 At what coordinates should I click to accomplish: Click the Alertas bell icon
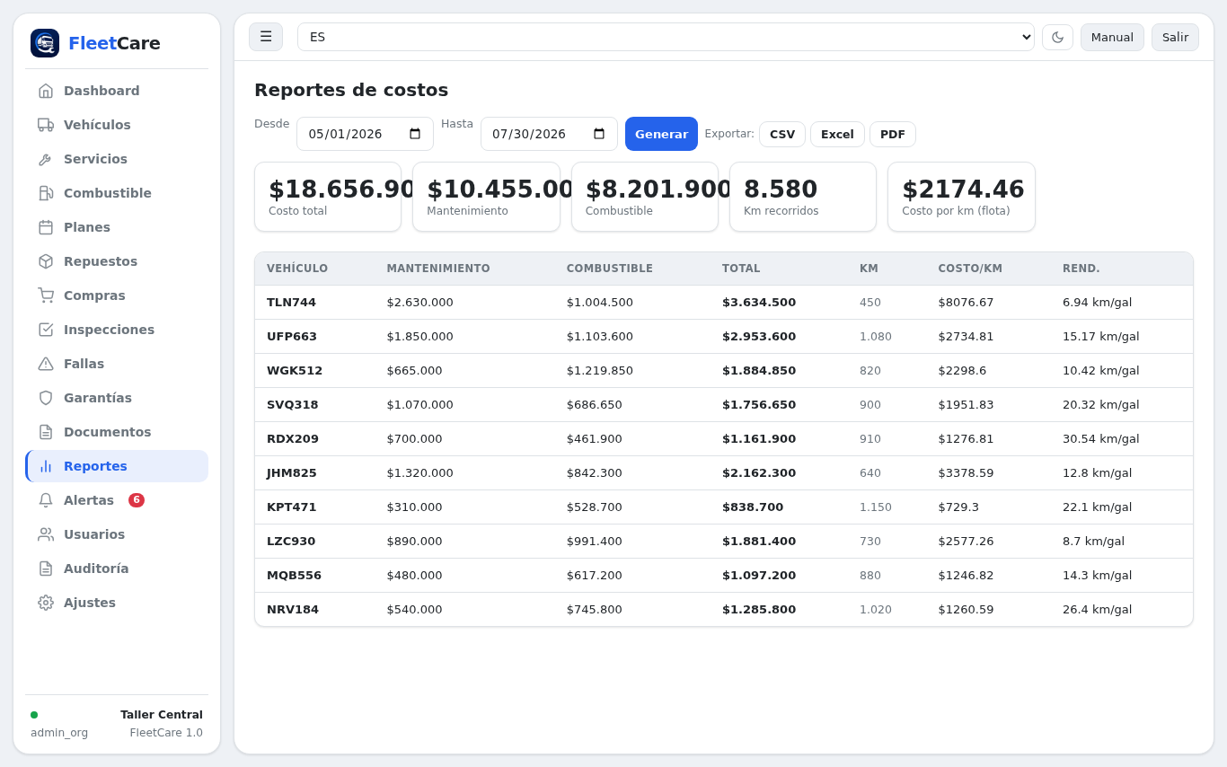click(x=46, y=500)
